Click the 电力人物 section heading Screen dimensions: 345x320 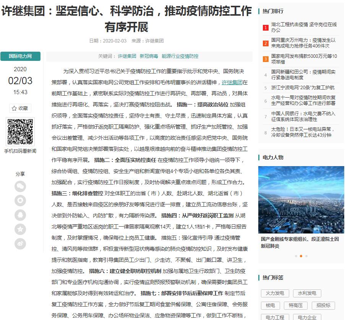tap(273, 157)
